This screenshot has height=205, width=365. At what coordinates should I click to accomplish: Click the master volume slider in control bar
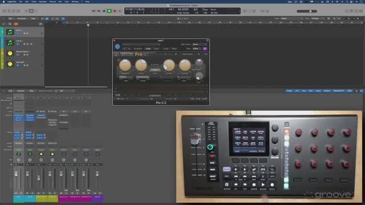pyautogui.click(x=307, y=11)
